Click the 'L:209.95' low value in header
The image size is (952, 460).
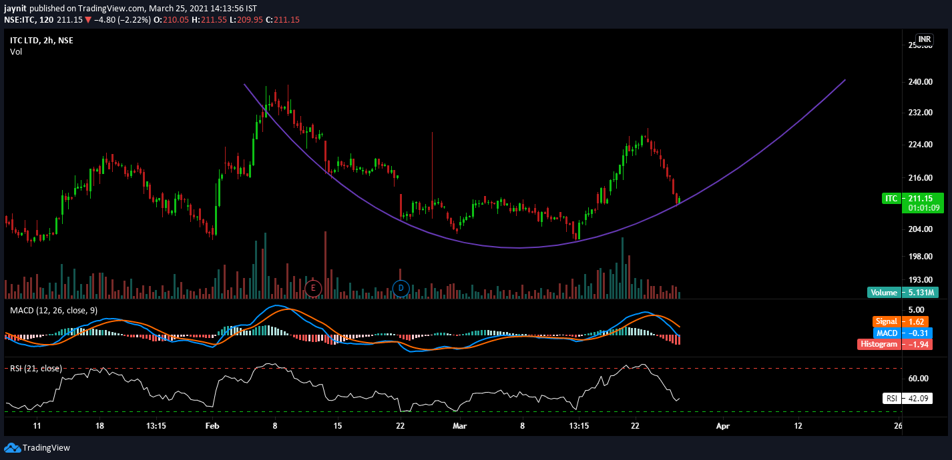tap(246, 20)
